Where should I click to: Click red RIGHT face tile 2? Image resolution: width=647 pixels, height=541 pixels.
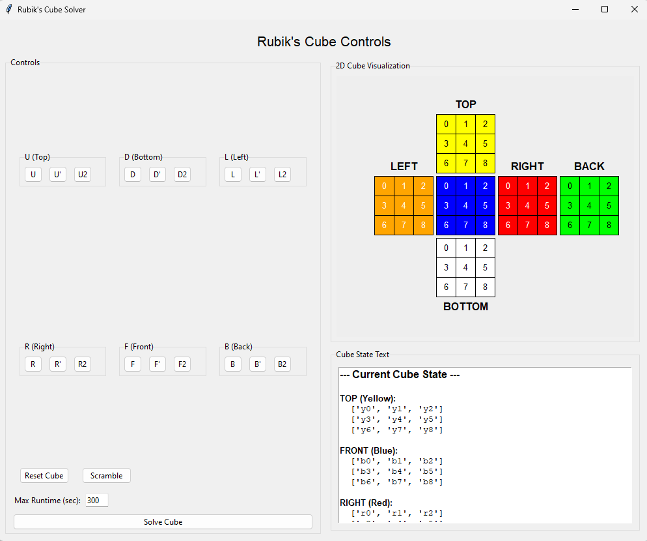click(547, 186)
